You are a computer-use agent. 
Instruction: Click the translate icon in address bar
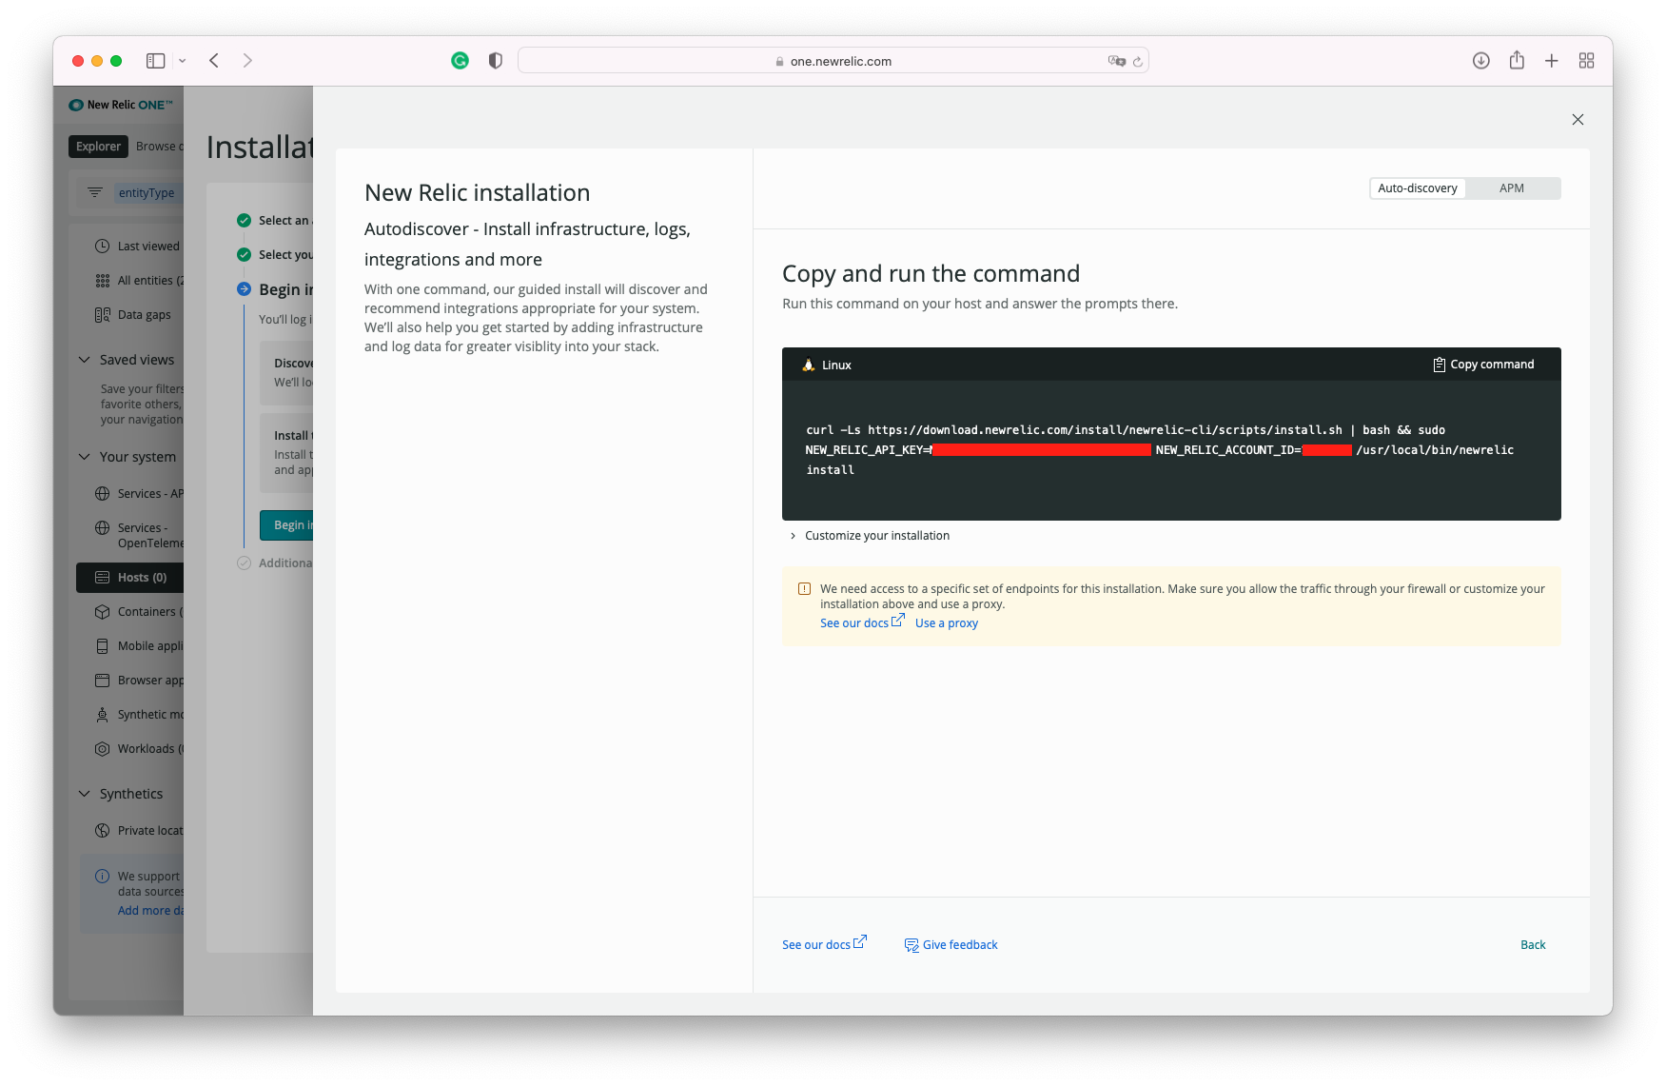pos(1116,61)
